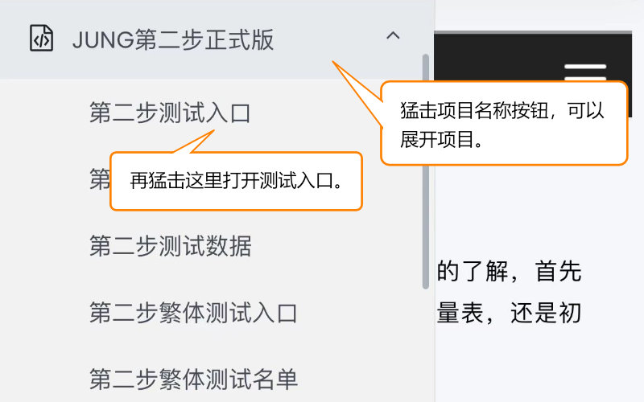Open the 第二步繁体测试名单 item
Screen dimensions: 644x402
[x=193, y=379]
